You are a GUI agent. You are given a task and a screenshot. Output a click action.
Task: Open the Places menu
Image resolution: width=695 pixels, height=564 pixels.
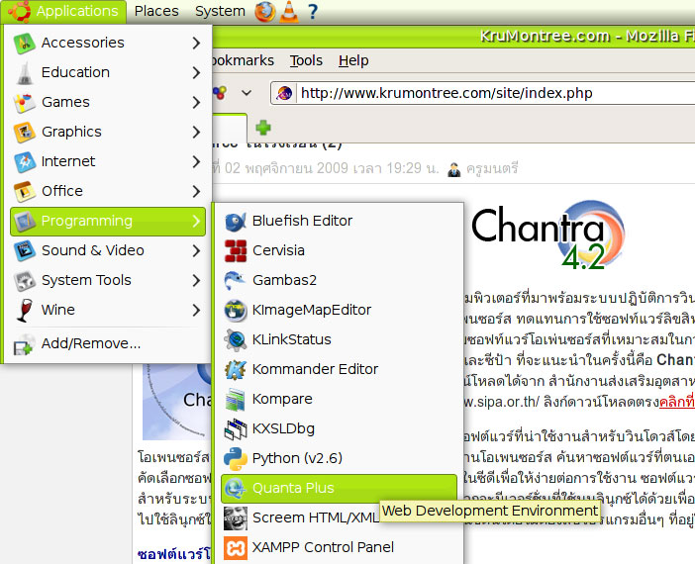point(156,11)
